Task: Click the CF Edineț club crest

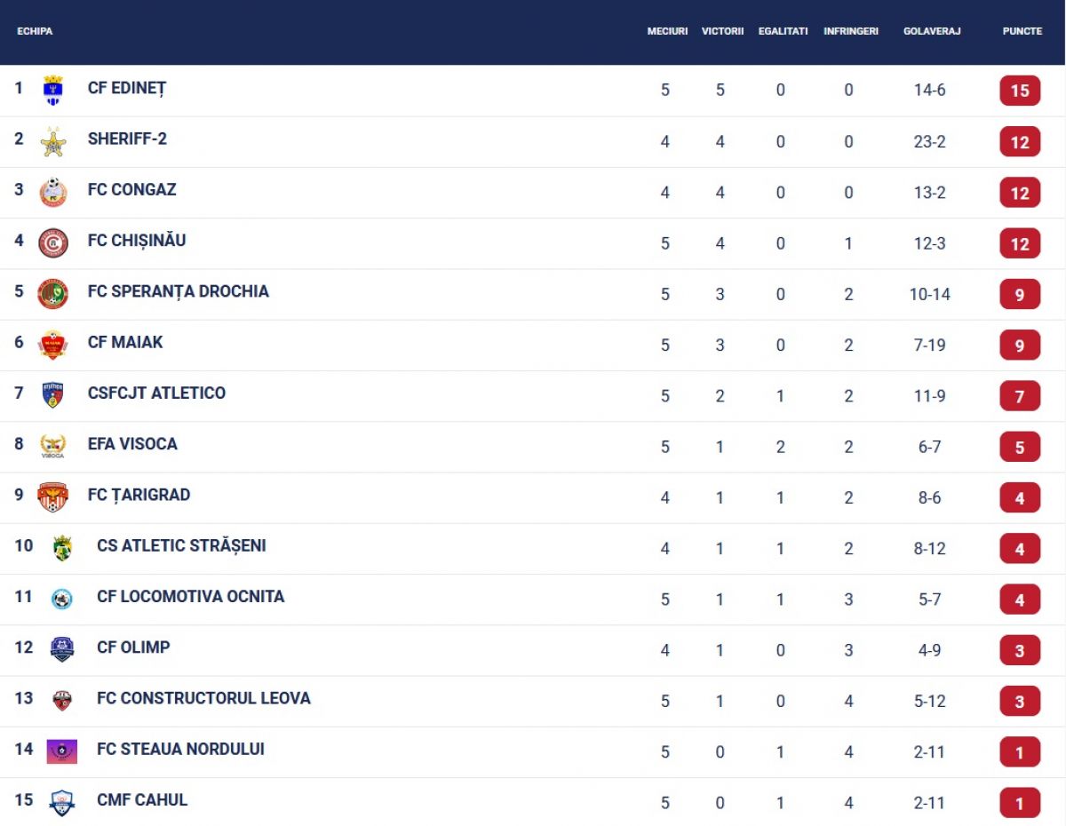Action: 53,90
